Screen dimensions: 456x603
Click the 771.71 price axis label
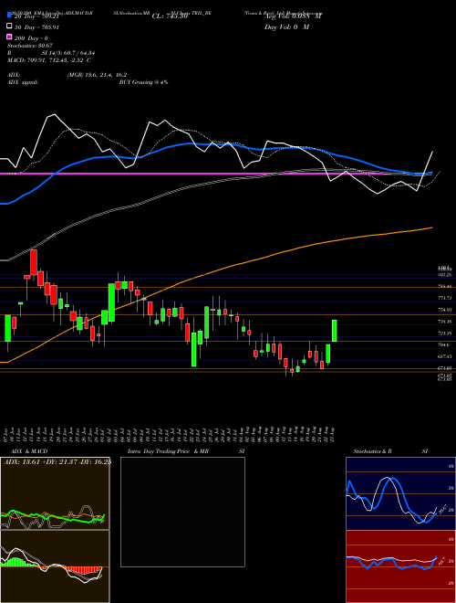pyautogui.click(x=444, y=298)
